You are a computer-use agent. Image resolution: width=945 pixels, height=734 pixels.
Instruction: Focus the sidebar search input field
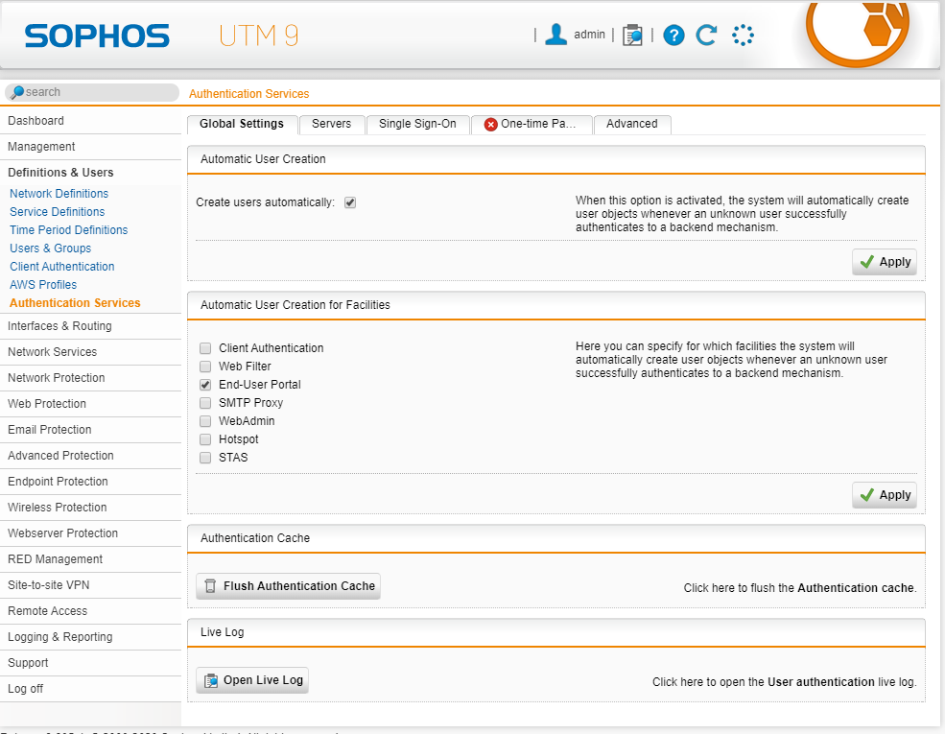(x=96, y=92)
